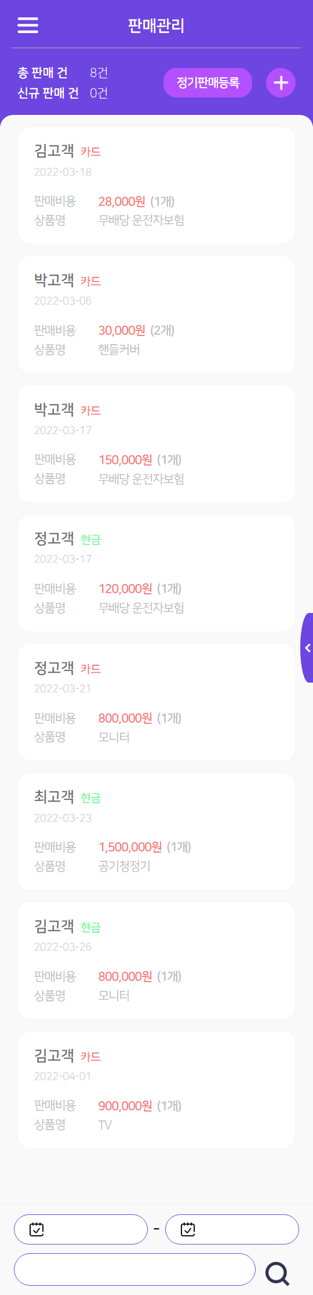Open 정고객 현금 120,000원 sale
313x1295 pixels.
[156, 573]
